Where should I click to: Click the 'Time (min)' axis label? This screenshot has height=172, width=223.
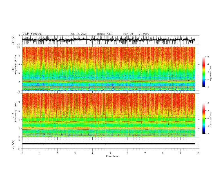(x=113, y=156)
